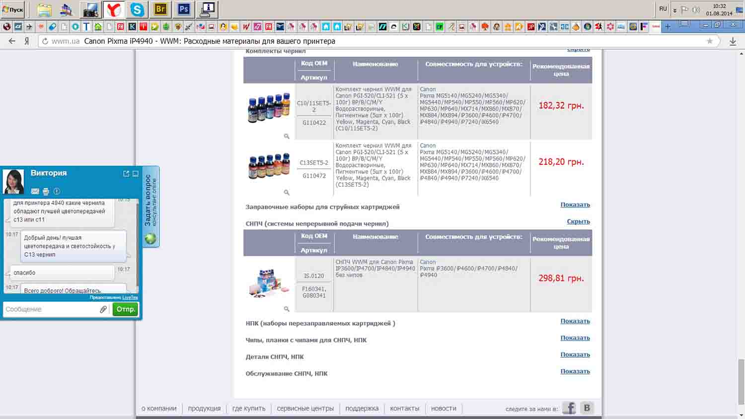Screen dimensions: 745x419
Task: Switch to the red JP browser tab
Action: [531, 26]
